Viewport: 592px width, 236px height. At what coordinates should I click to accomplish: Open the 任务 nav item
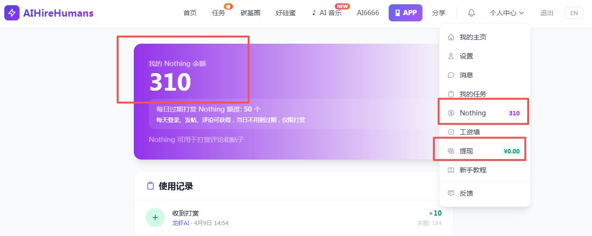[x=218, y=13]
